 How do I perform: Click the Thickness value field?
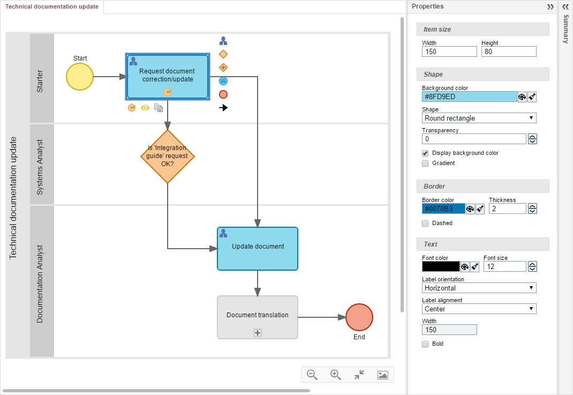(x=508, y=208)
